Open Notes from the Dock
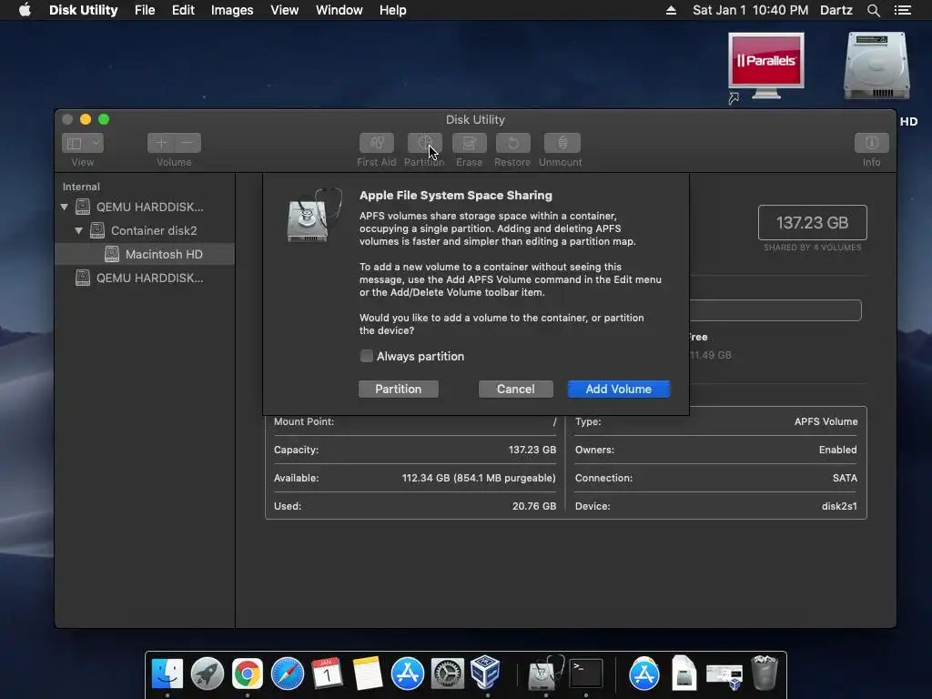The image size is (932, 699). 367,674
